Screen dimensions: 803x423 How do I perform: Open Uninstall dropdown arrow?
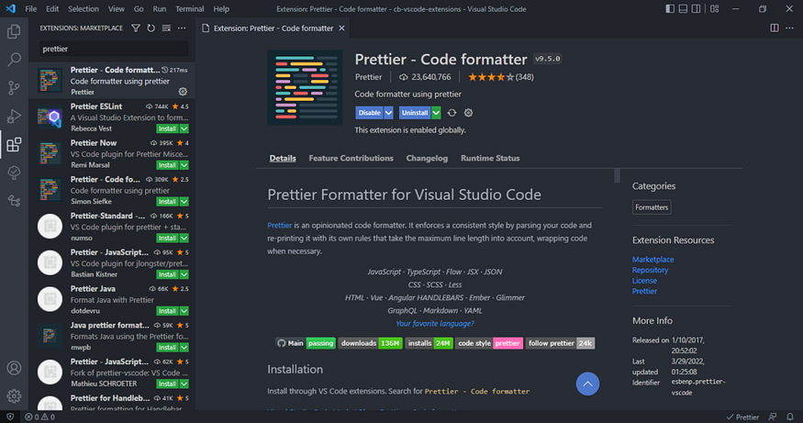436,113
